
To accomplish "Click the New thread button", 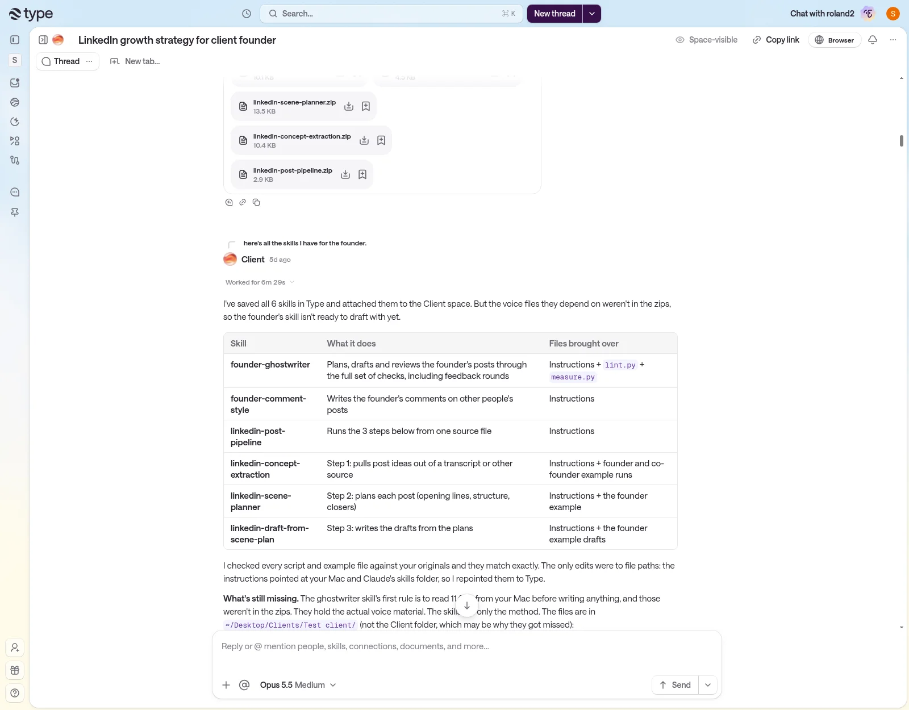I will [554, 14].
